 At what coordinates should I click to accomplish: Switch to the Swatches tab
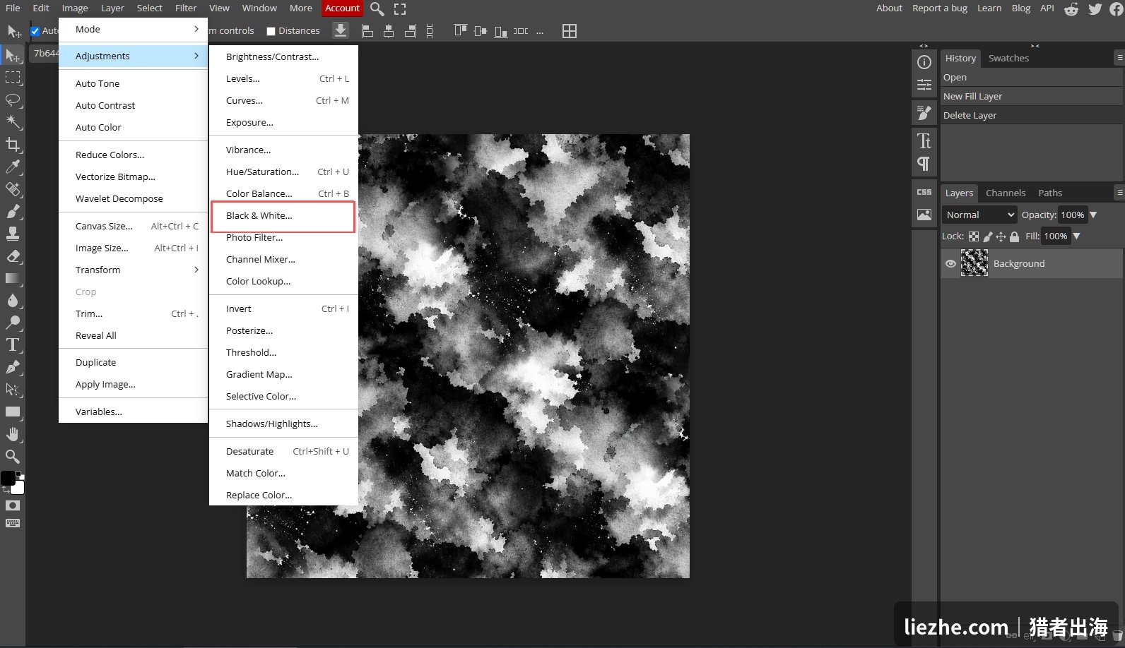[1008, 58]
